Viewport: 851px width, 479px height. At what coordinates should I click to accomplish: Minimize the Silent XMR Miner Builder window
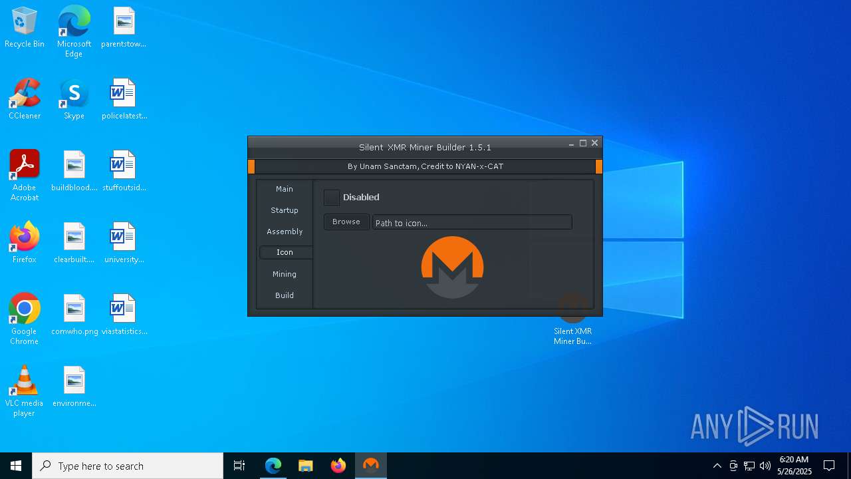coord(572,143)
